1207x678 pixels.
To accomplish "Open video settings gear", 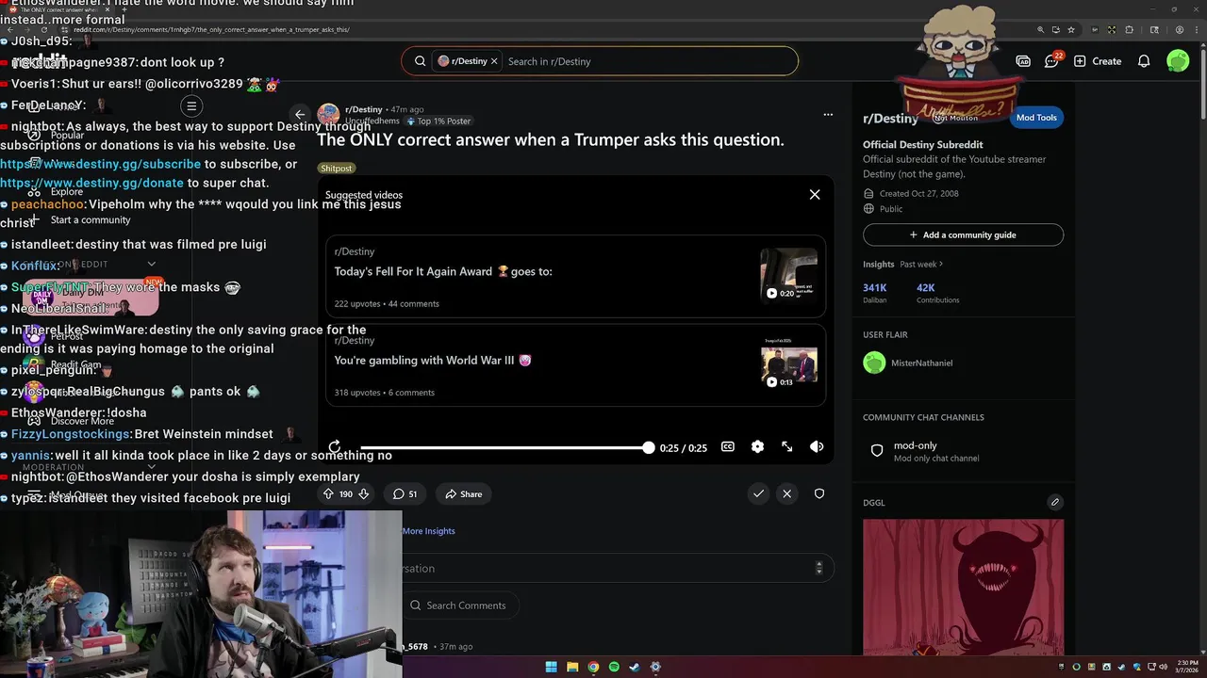I will tap(757, 447).
